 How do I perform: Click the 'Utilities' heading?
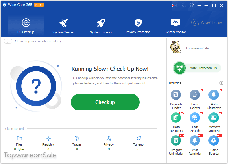tap(175, 83)
